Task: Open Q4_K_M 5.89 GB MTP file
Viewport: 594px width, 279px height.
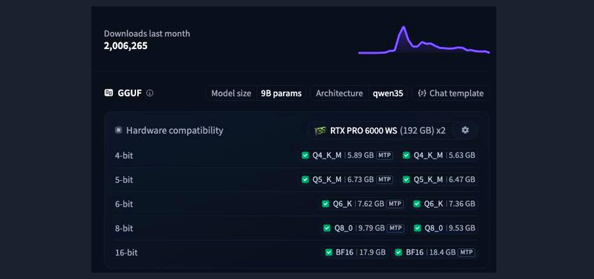Action: click(347, 155)
